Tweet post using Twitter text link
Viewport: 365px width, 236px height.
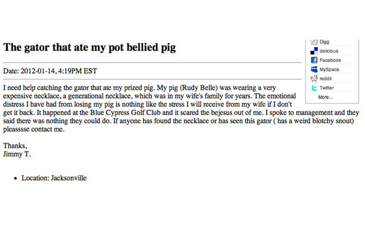pos(327,88)
